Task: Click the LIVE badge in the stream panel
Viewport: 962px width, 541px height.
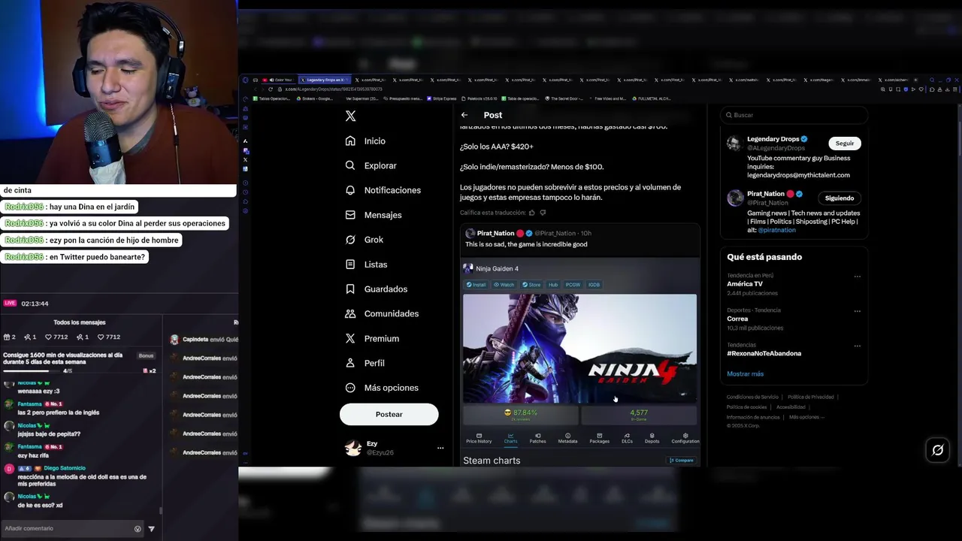Action: click(10, 303)
